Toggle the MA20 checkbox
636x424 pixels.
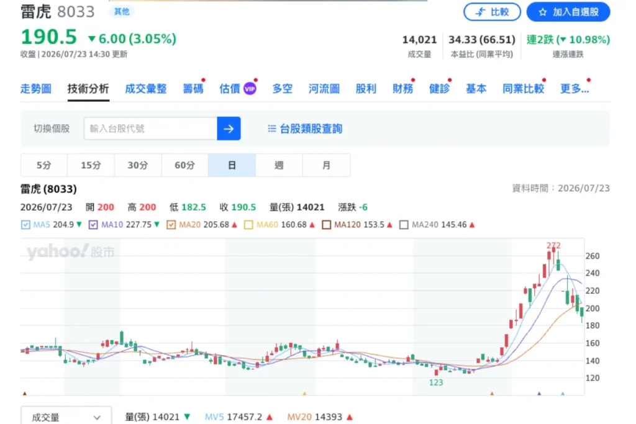click(171, 225)
